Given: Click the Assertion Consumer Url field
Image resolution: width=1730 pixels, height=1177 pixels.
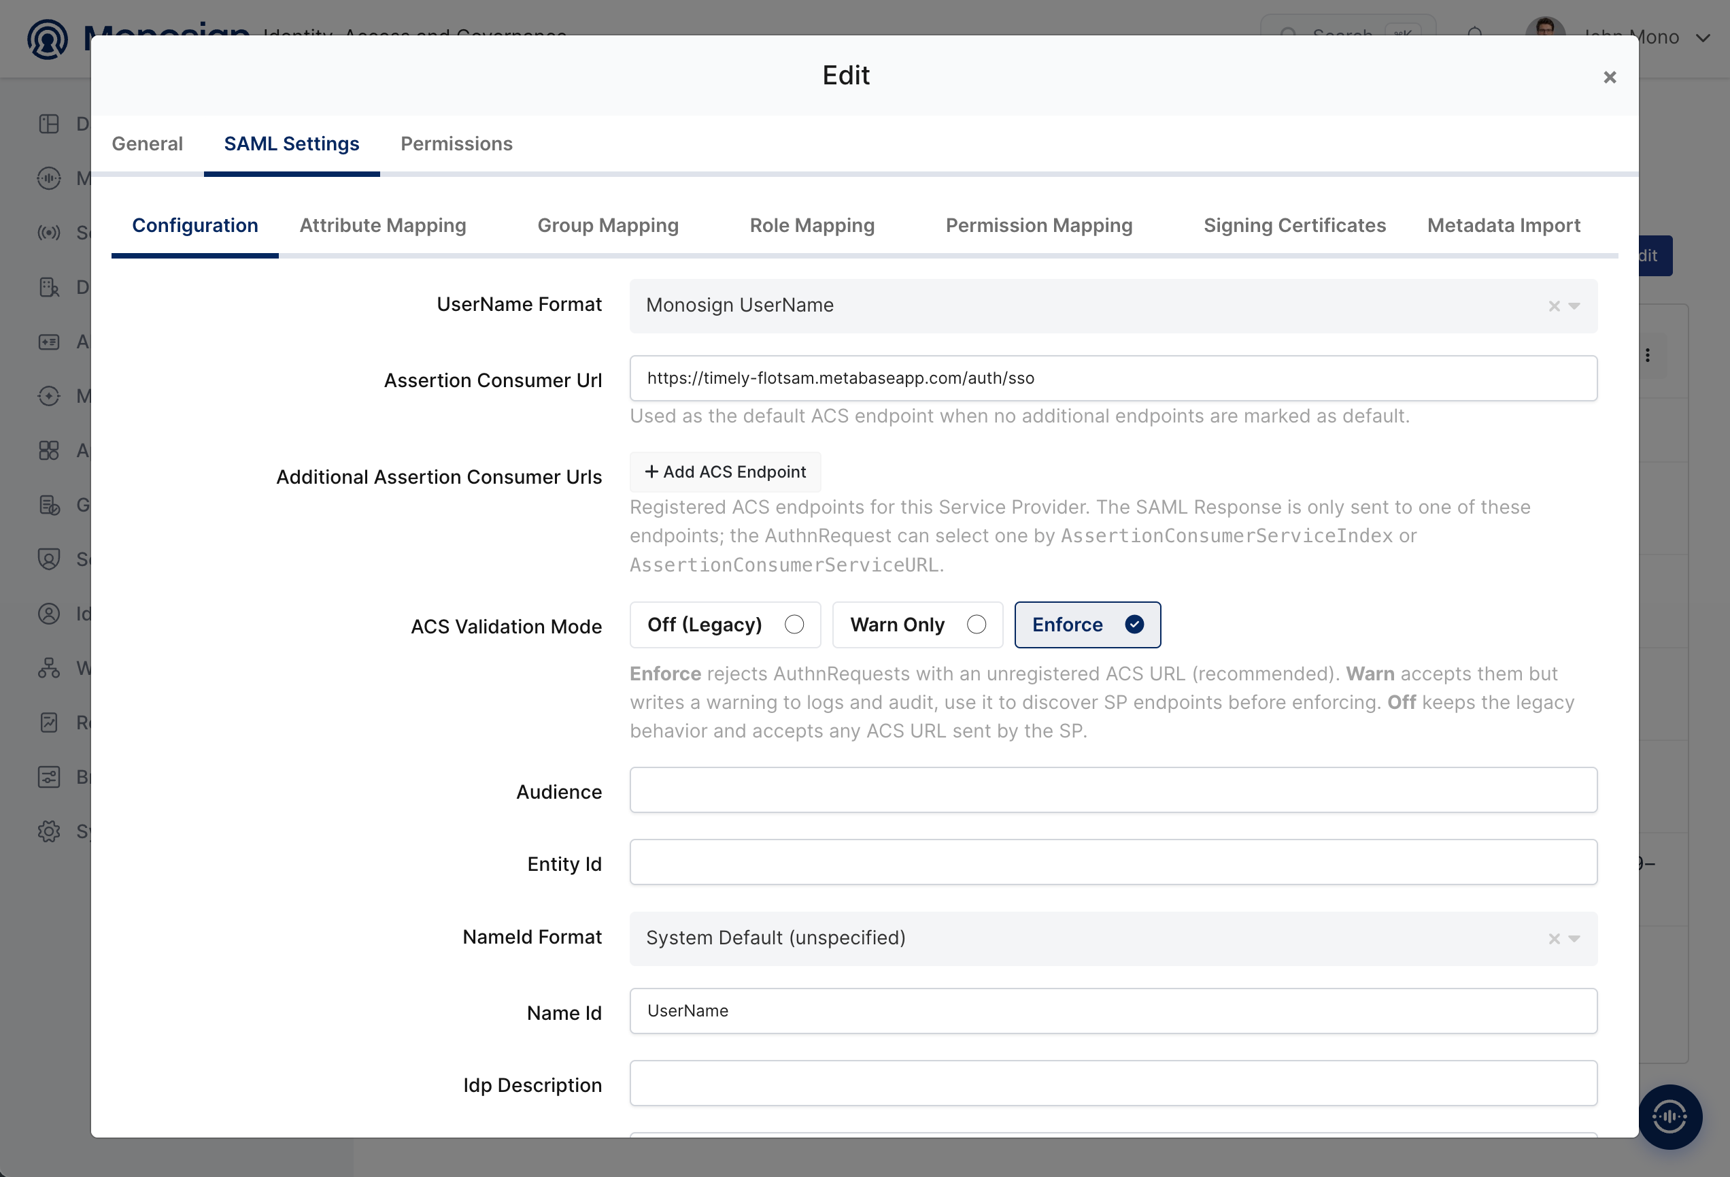Looking at the screenshot, I should [1113, 378].
